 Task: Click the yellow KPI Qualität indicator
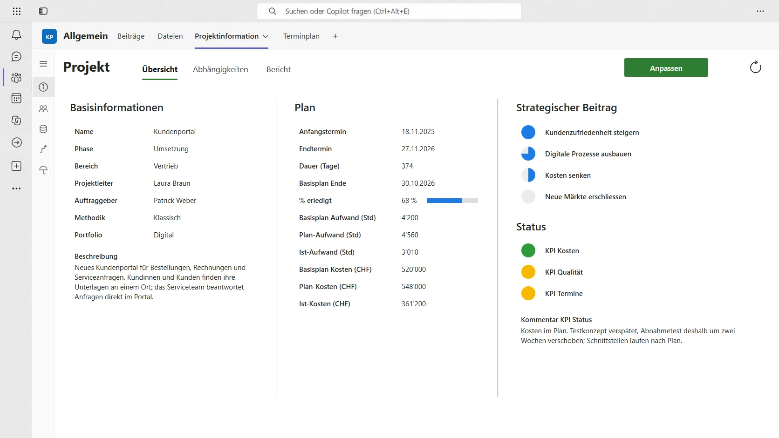click(528, 272)
